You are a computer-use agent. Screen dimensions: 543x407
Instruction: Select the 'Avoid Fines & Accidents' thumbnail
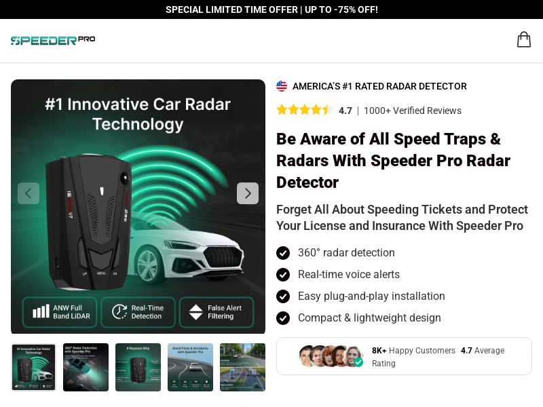(190, 367)
